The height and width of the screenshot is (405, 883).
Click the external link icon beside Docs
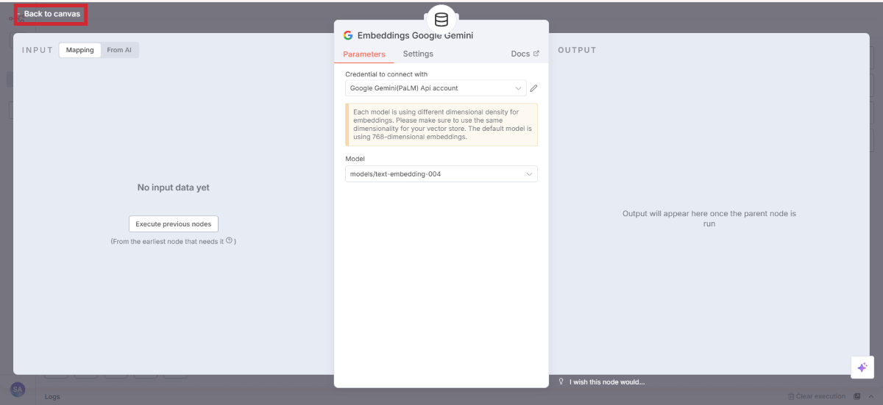[x=536, y=54]
